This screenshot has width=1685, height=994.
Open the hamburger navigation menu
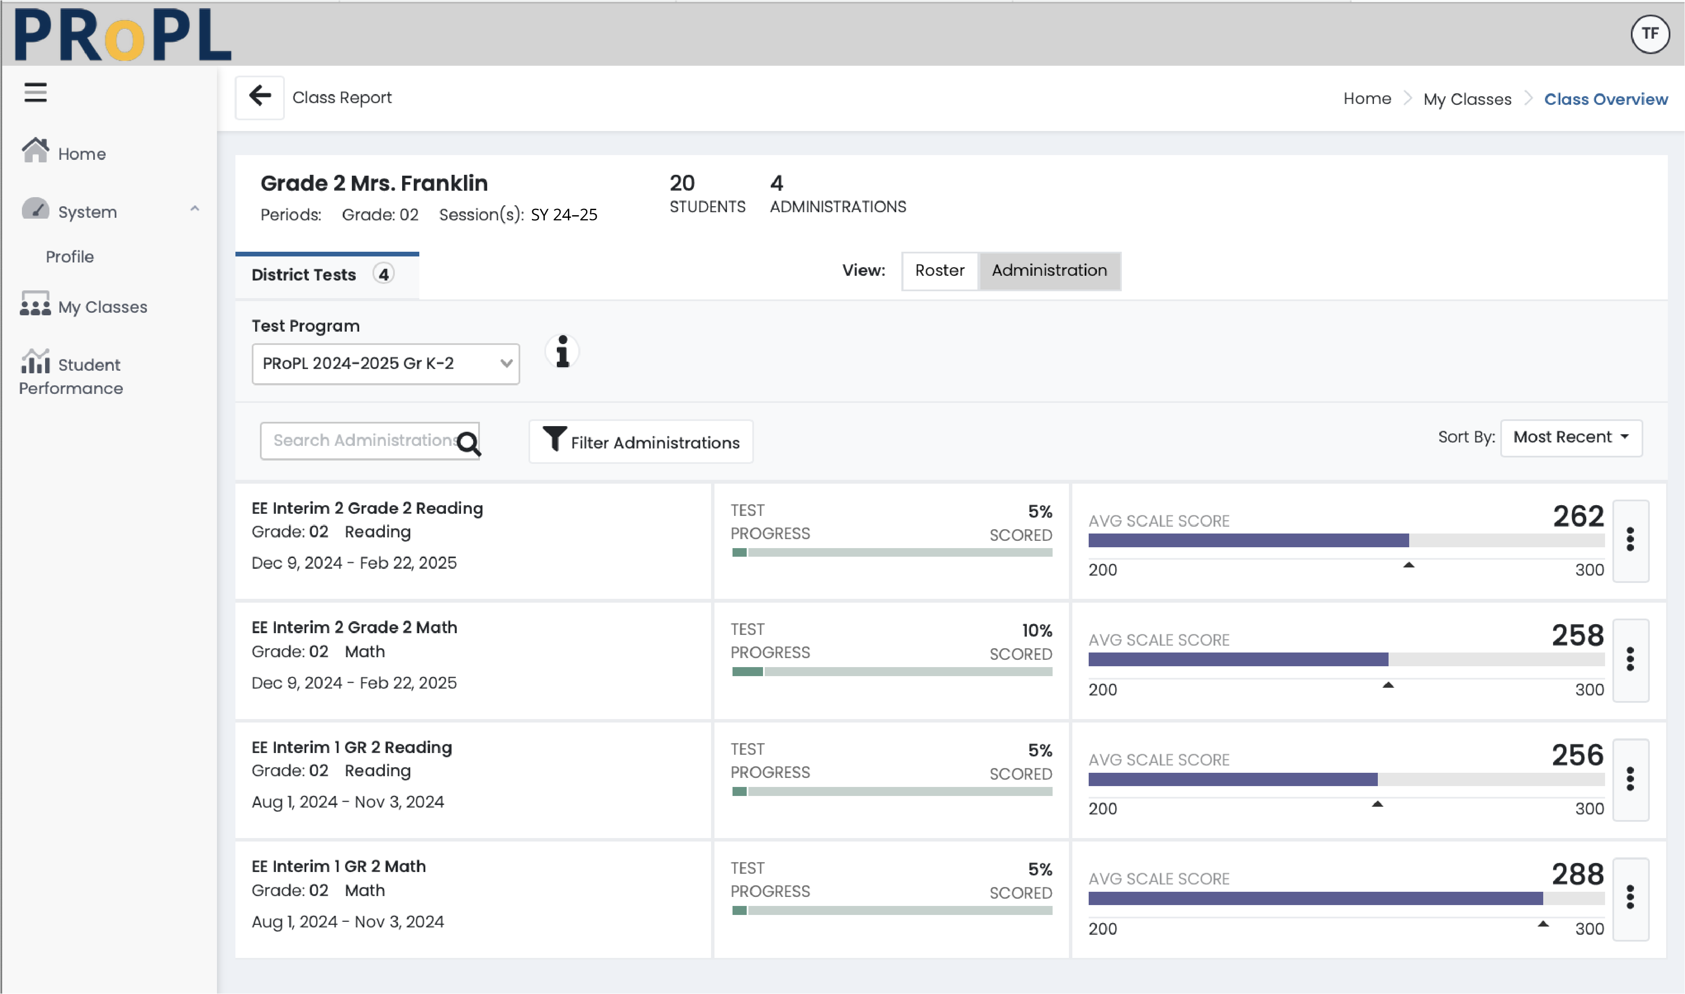(x=35, y=92)
